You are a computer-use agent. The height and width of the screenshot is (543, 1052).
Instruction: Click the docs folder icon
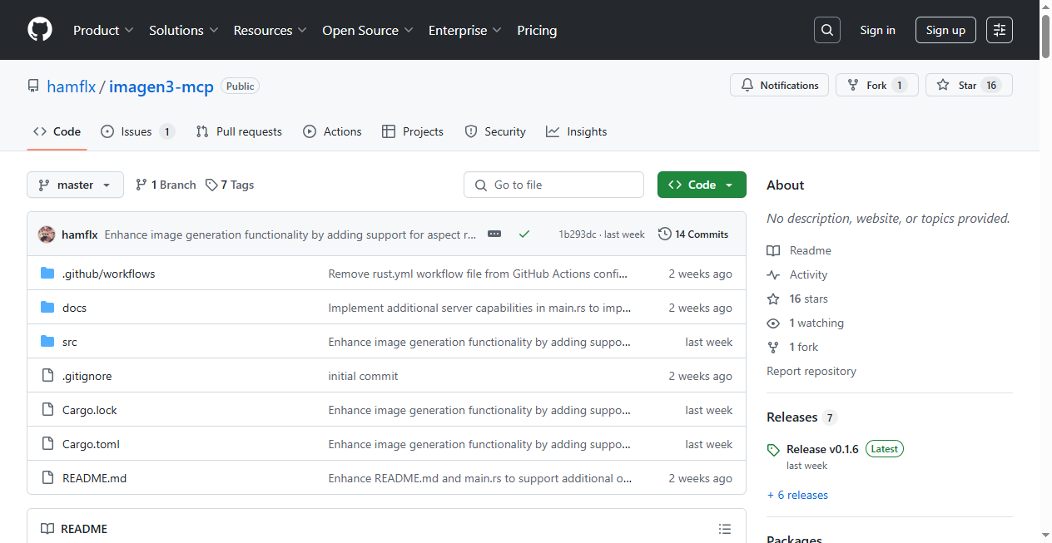tap(47, 308)
